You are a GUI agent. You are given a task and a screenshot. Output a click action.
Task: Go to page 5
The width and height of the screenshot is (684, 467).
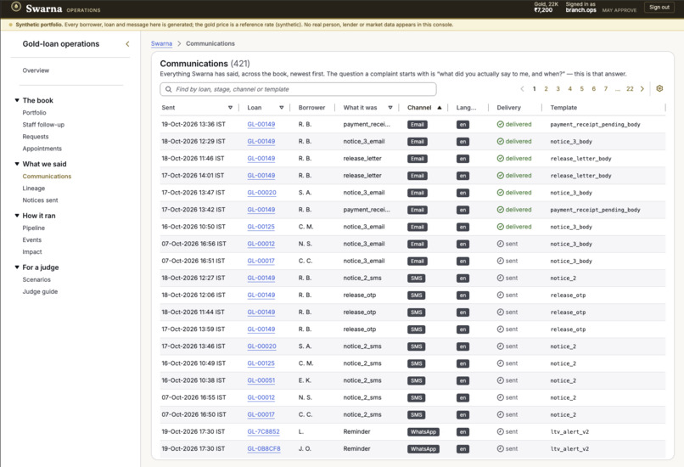[x=581, y=89]
